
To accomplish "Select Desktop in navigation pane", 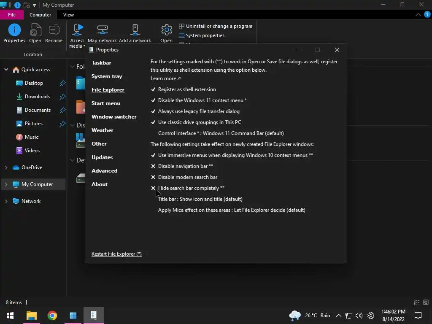I will click(34, 83).
